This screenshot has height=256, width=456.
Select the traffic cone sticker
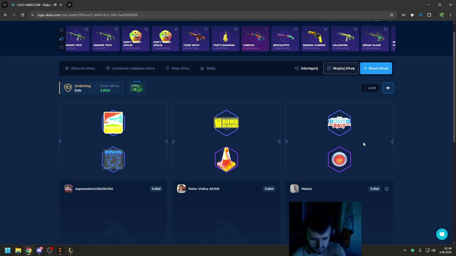click(x=226, y=159)
